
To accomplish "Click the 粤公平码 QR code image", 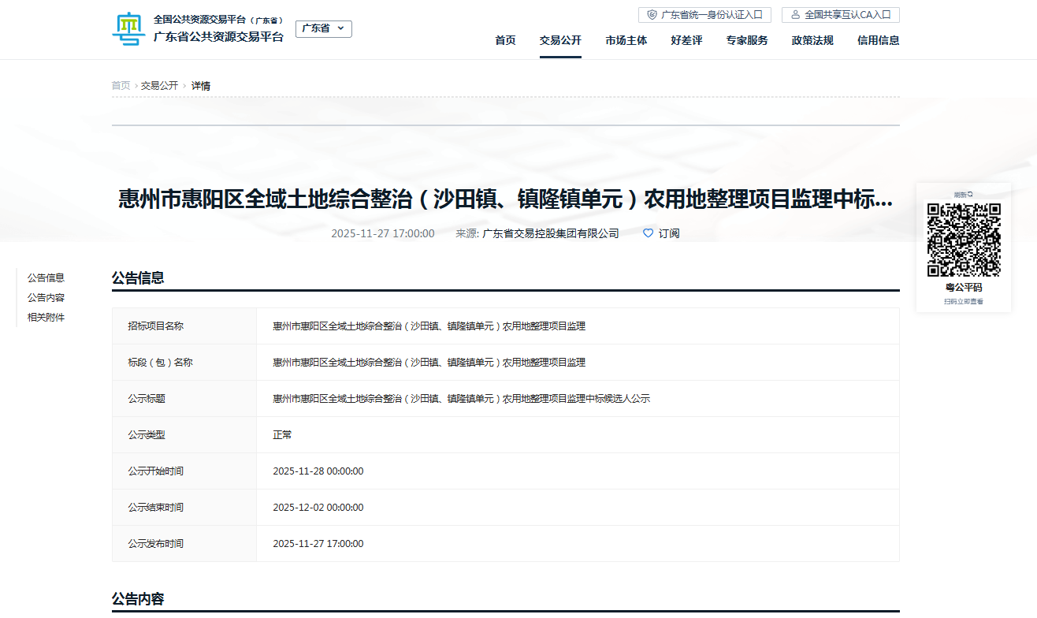I will pos(964,240).
